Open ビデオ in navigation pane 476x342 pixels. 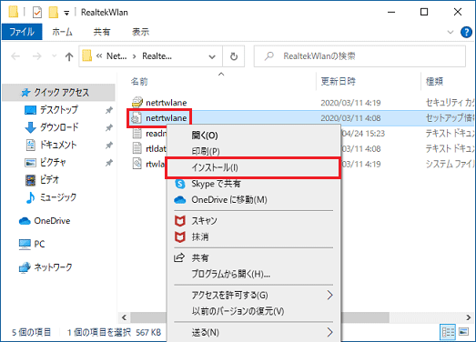click(x=49, y=180)
